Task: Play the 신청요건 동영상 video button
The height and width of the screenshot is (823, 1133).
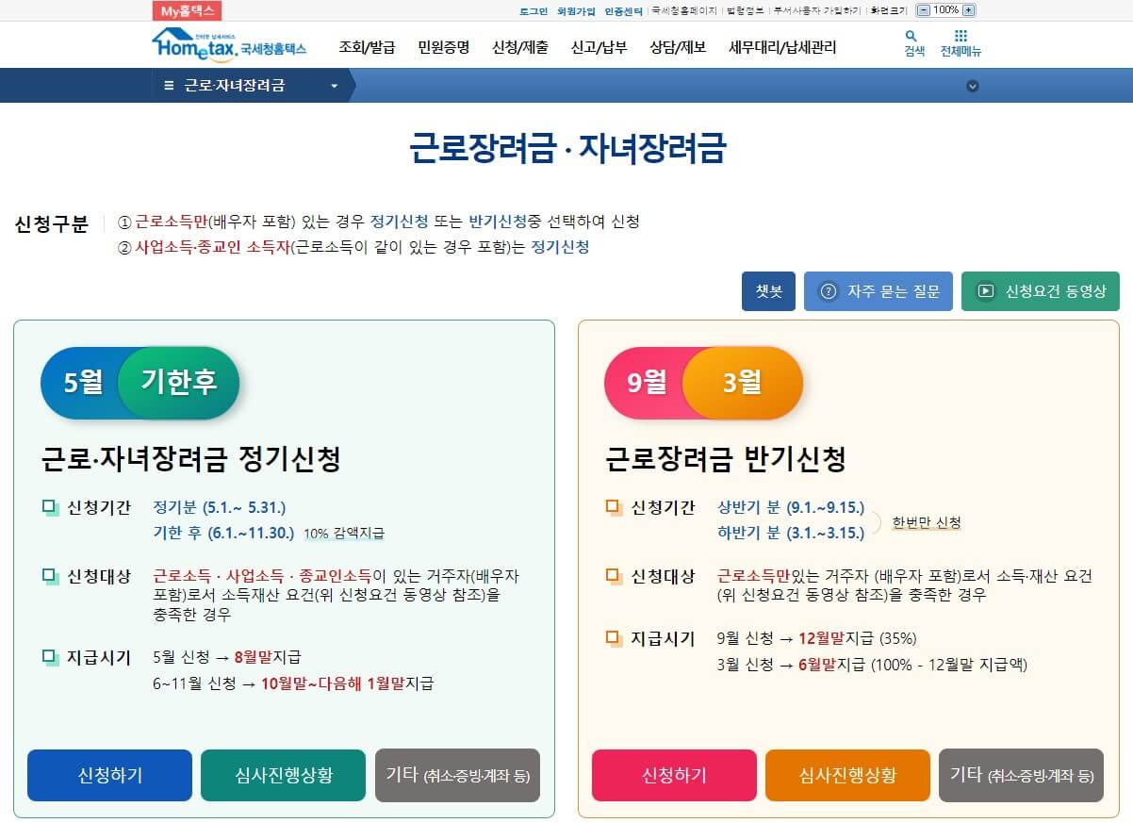Action: 1040,291
